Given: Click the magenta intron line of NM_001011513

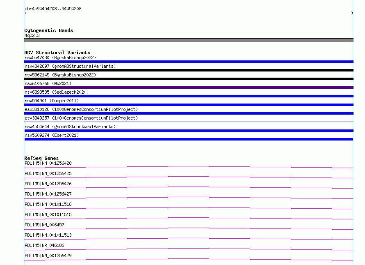Looking at the screenshot, I should tap(189, 239).
